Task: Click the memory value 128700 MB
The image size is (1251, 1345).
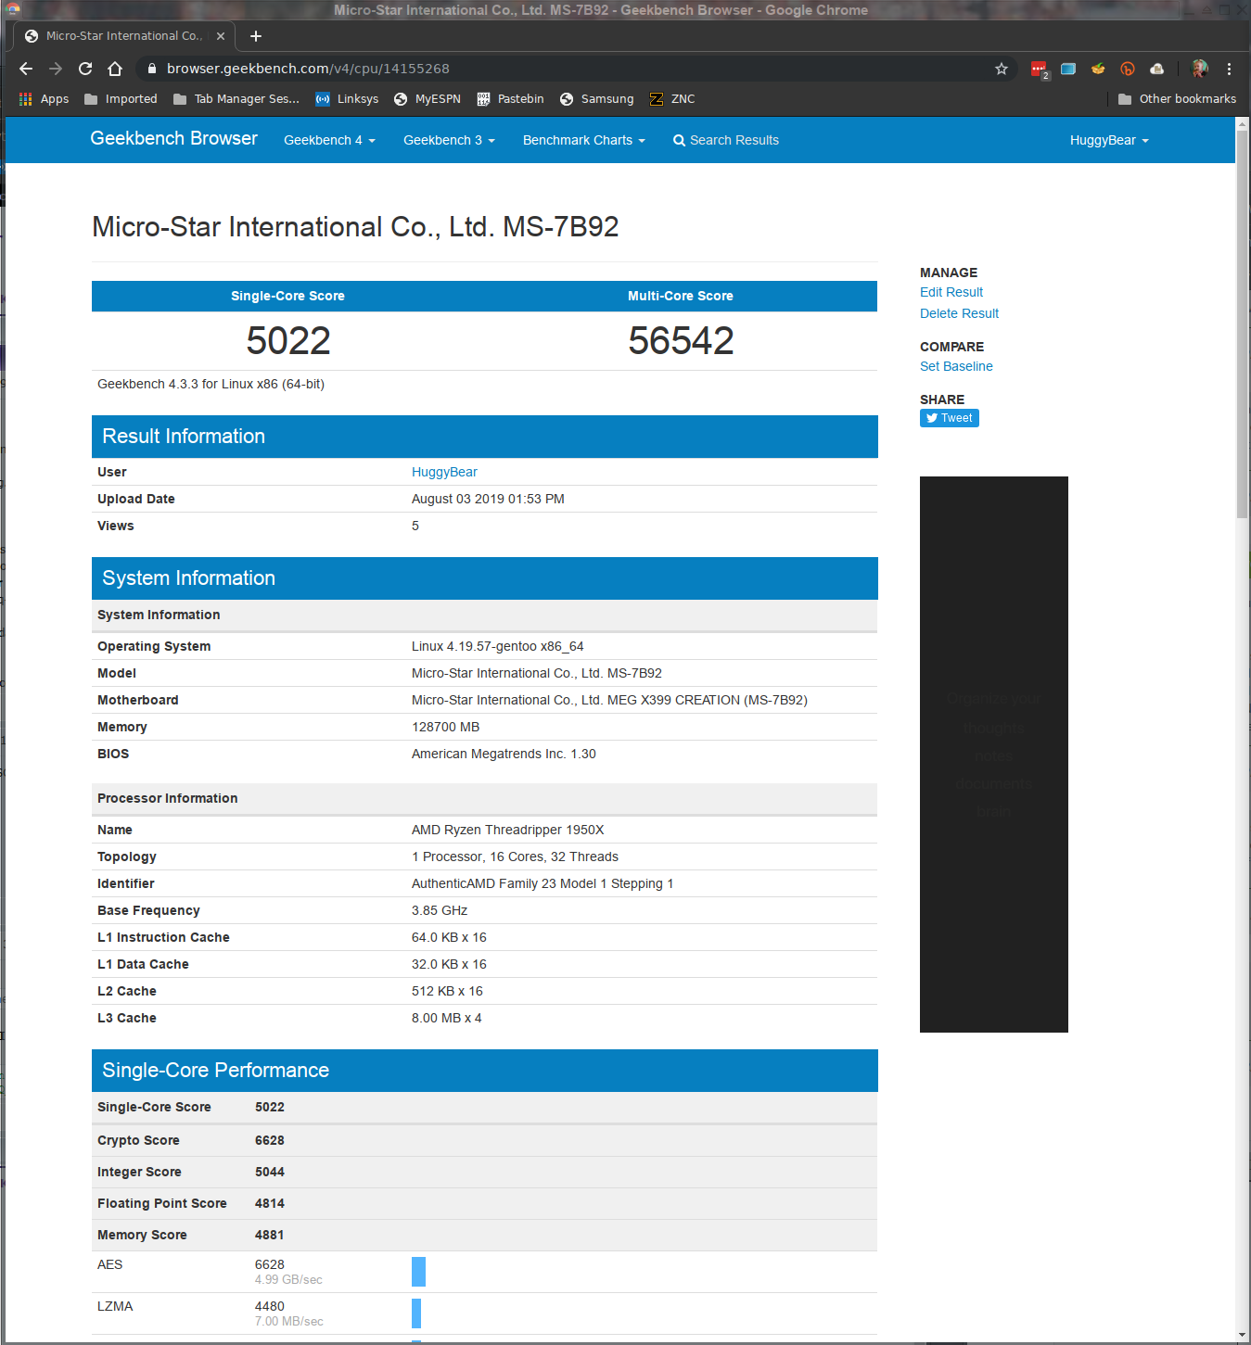Action: pos(446,727)
